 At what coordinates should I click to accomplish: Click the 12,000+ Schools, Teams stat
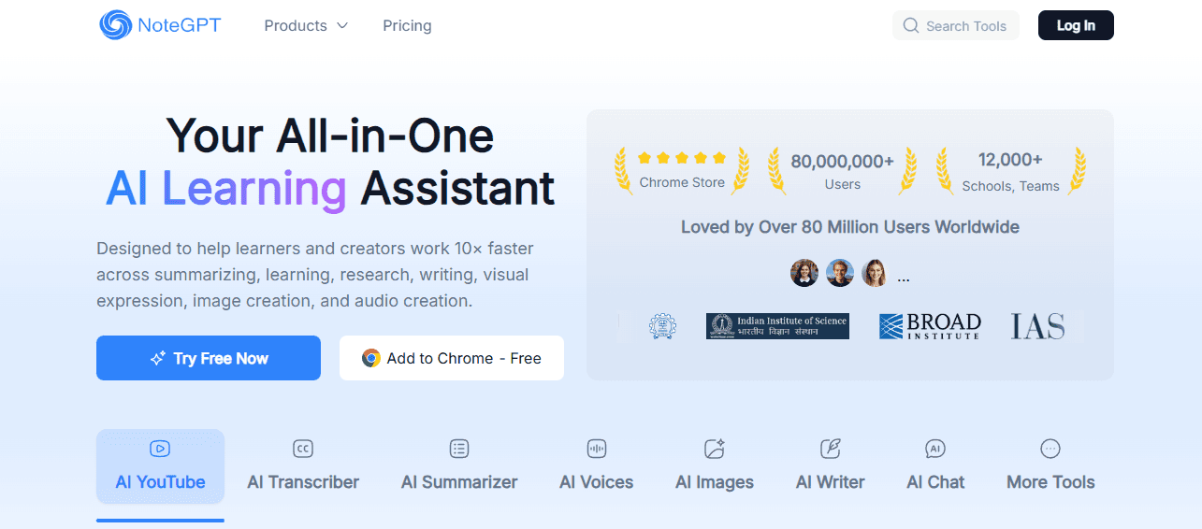coord(1011,171)
